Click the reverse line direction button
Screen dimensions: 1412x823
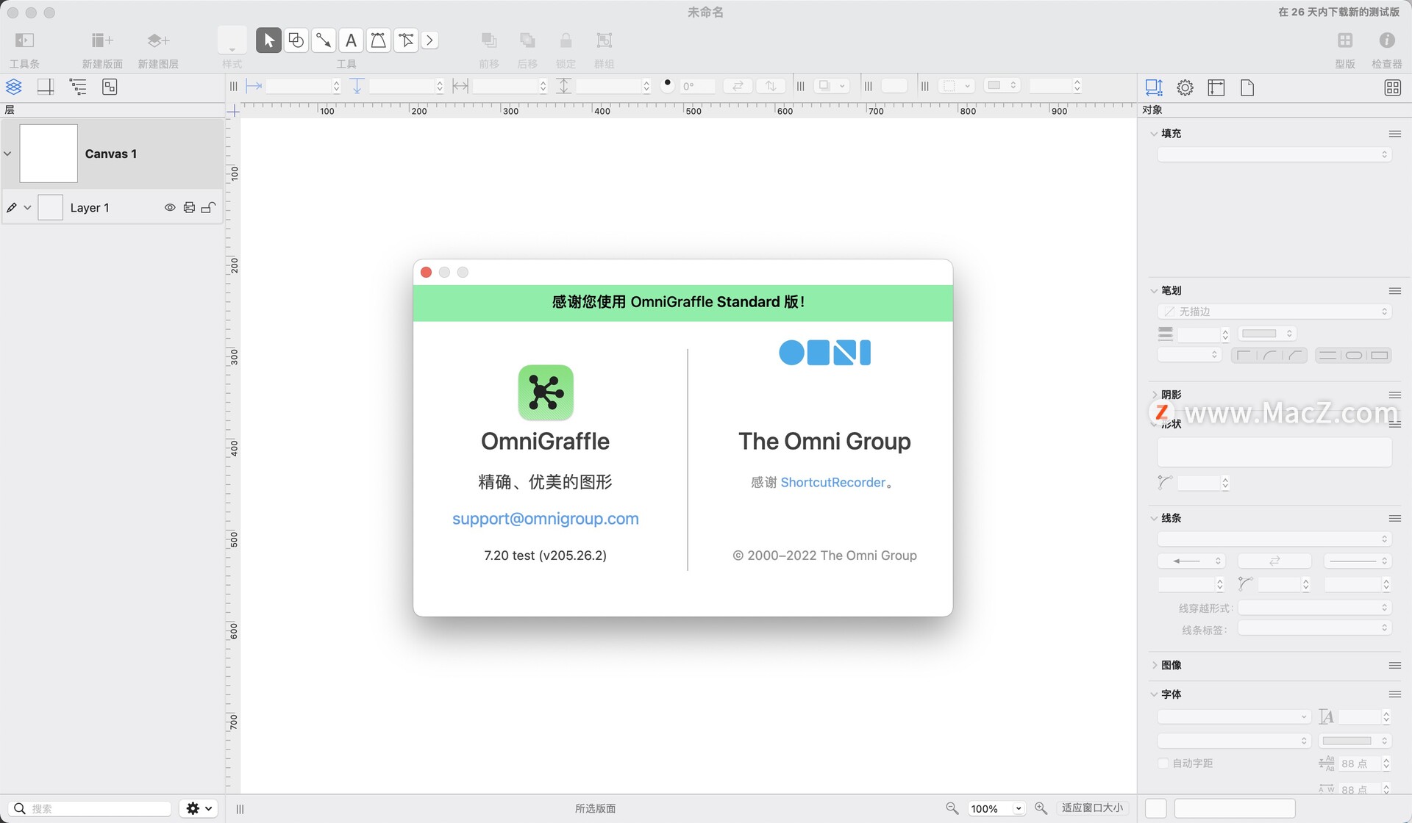pyautogui.click(x=1274, y=561)
